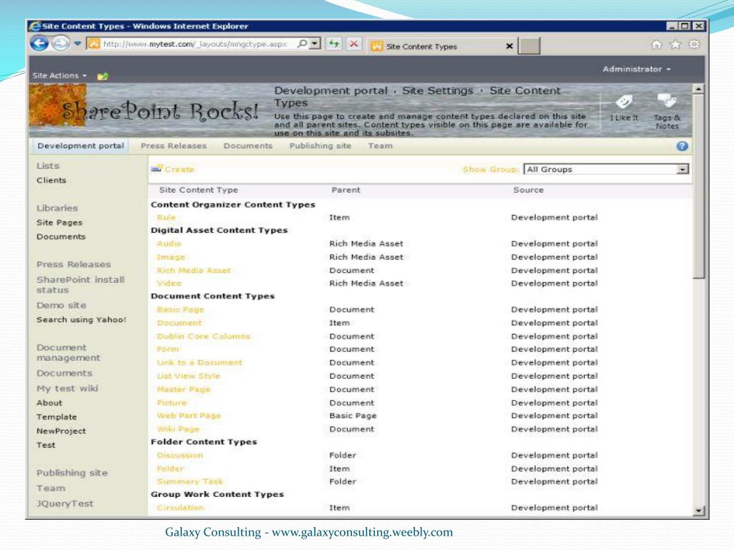The height and width of the screenshot is (550, 734).
Task: Open the Basic Page content type
Action: (180, 309)
